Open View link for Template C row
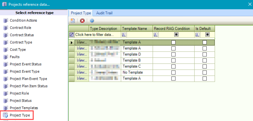This screenshot has width=253, height=121. point(82,67)
